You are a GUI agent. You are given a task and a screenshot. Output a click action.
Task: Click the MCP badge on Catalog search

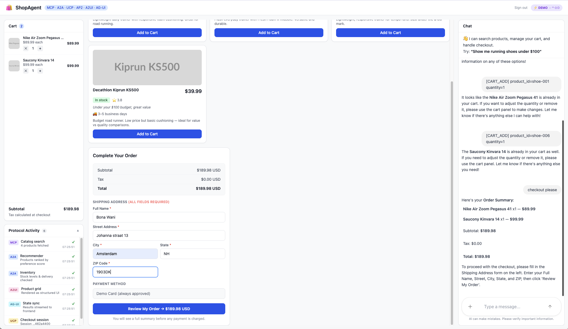click(x=13, y=242)
